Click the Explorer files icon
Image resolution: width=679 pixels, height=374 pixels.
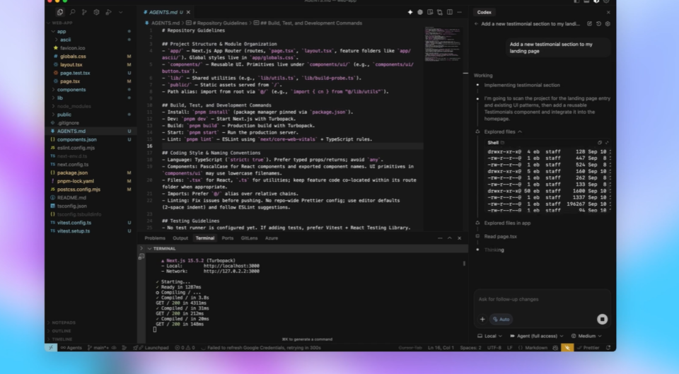pos(60,12)
